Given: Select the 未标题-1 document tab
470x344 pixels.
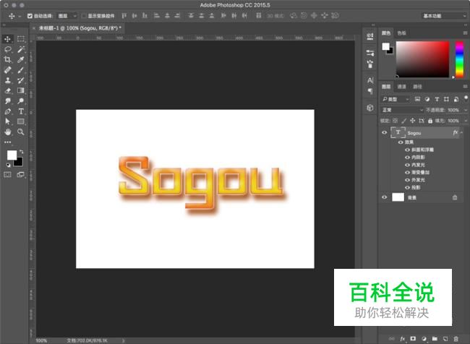Looking at the screenshot, I should coord(80,28).
